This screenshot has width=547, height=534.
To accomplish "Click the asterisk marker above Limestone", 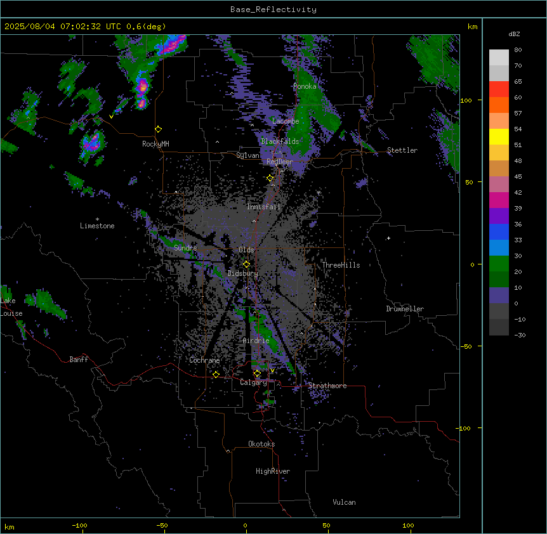I will tap(97, 219).
